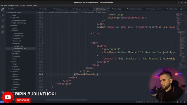This screenshot has height=105, width=187.
Task: Open UploadContext.jsx in explorer
Action: pos(20,20)
